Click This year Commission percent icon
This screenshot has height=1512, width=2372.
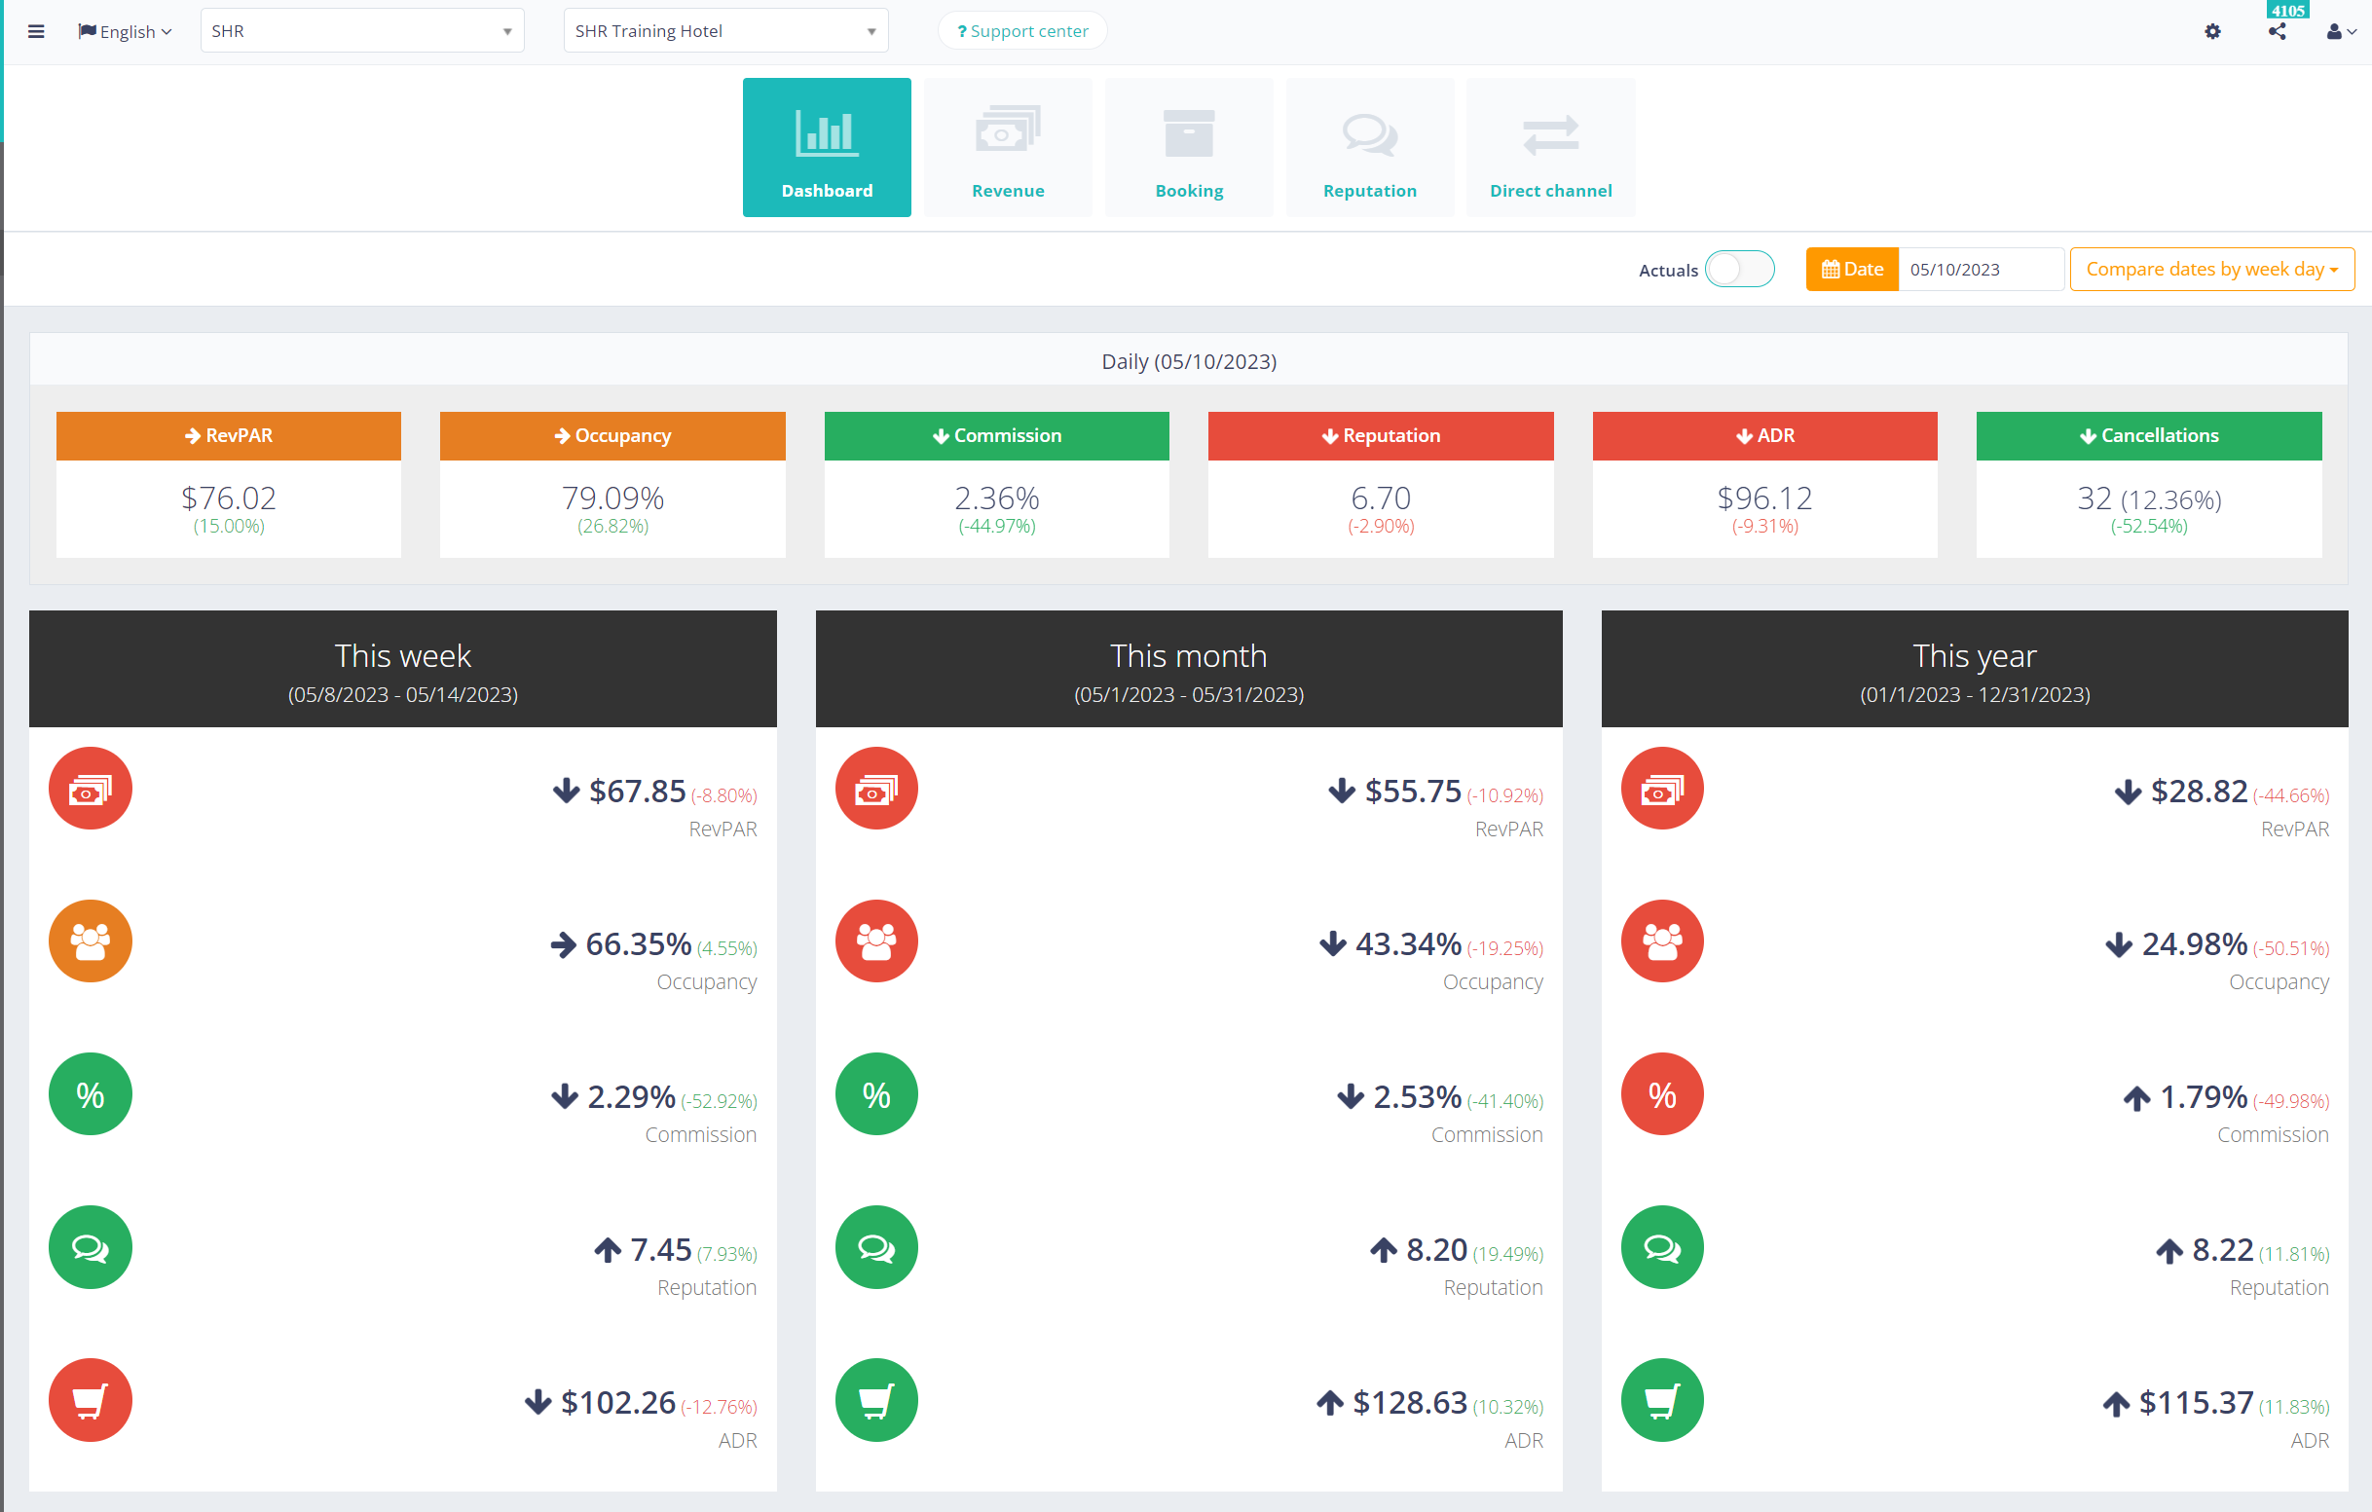(x=1662, y=1094)
